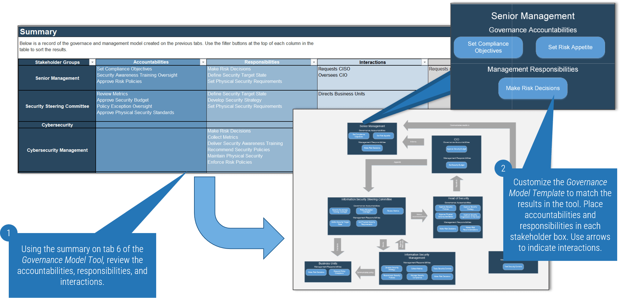Viewport: 620px width, 298px height.
Task: Click the gray Appoints arrow in diagram
Action: pos(396,162)
